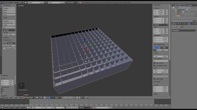The image size is (197, 110).
Task: Click the scene browse icon in top header
Action: (46, 2)
